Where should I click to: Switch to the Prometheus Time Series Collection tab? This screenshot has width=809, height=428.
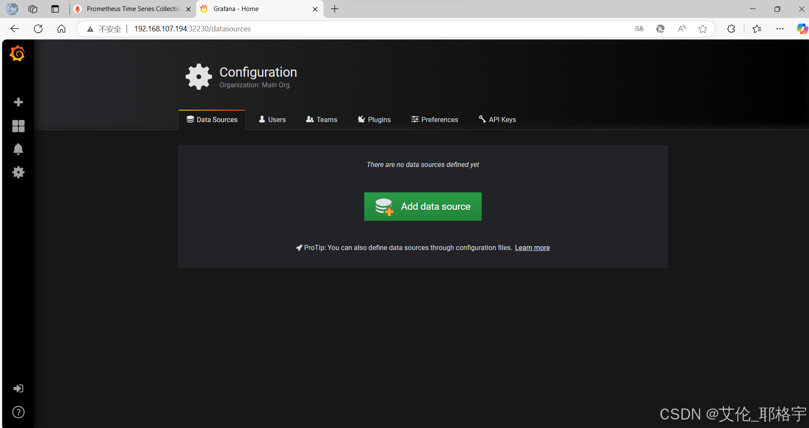[133, 9]
